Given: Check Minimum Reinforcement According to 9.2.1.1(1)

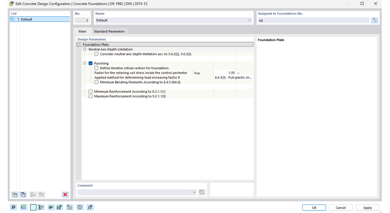Looking at the screenshot, I should (x=90, y=91).
